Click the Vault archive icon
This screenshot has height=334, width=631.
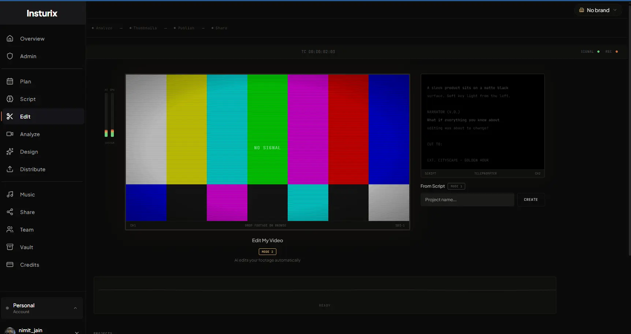pos(10,247)
